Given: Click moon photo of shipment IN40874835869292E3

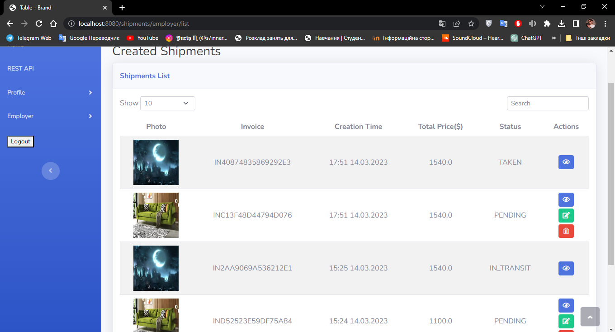Looking at the screenshot, I should (156, 162).
